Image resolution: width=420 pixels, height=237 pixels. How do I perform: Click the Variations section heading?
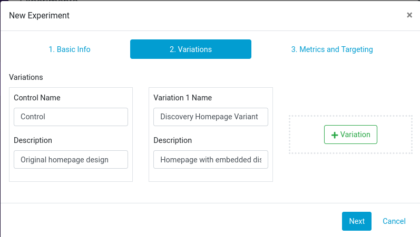point(26,77)
